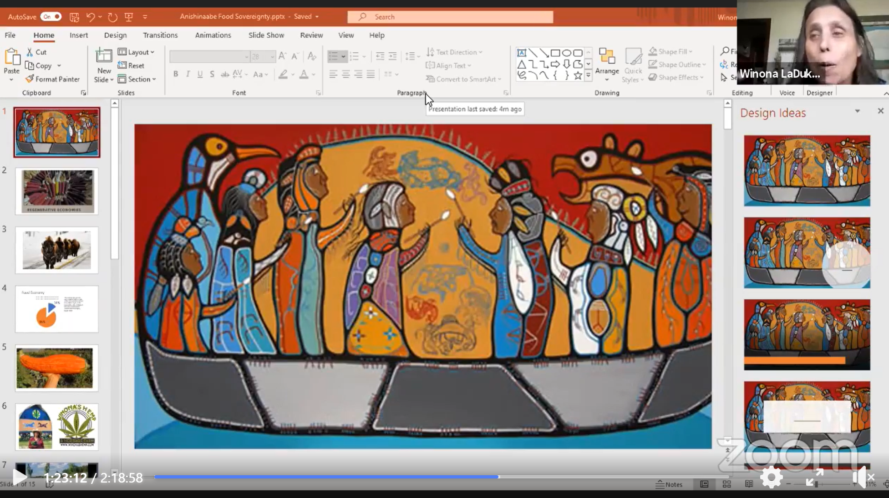Screen dimensions: 889x498
Task: Select slide 3 bison thumbnail
Action: 56,250
